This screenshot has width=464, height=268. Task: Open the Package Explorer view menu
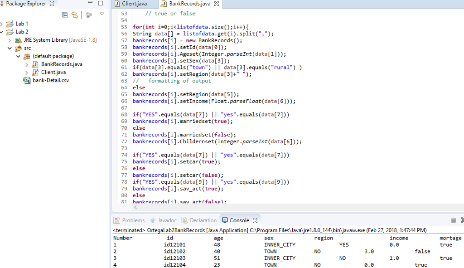[101, 15]
